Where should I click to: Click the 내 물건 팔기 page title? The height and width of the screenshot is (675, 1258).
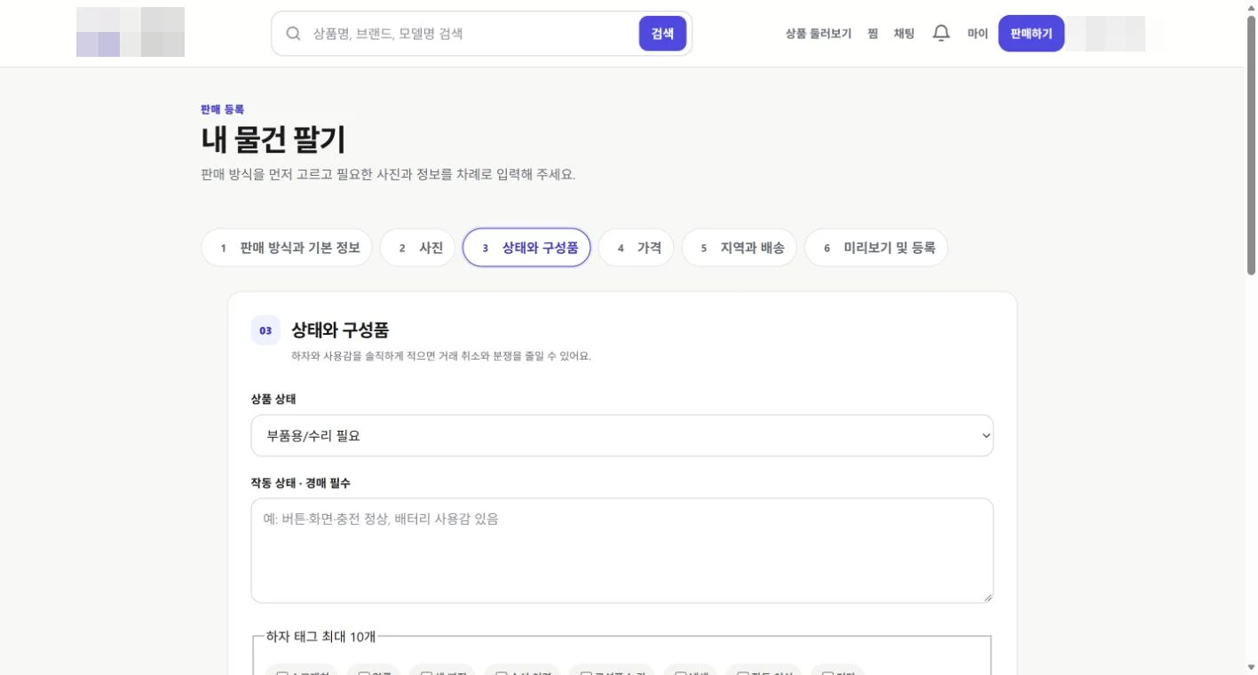[273, 140]
